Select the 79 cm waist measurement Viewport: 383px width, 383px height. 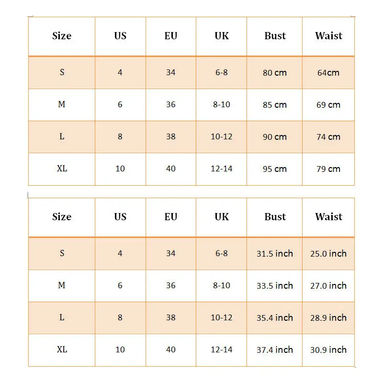coord(328,169)
